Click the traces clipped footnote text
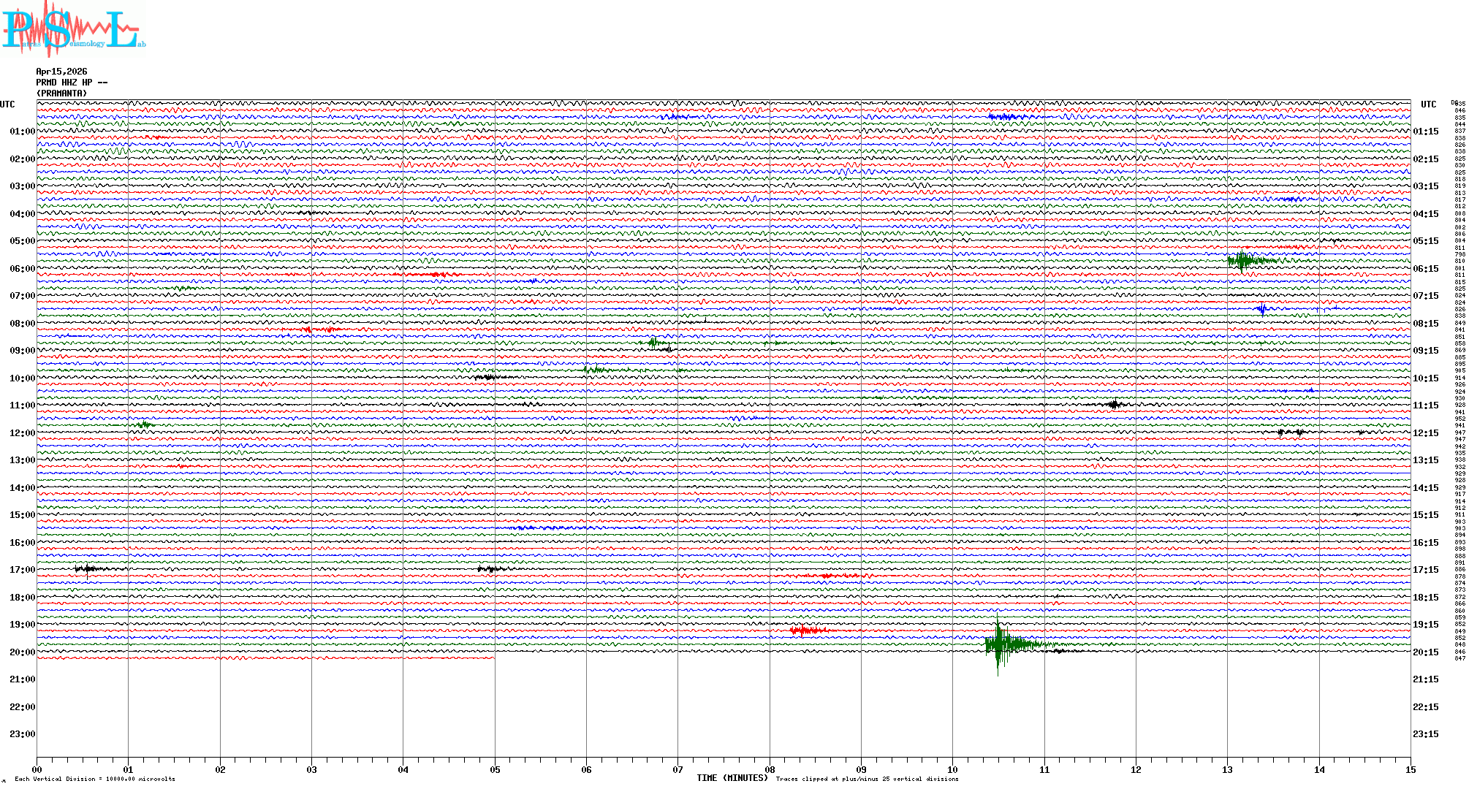1469x789 pixels. (x=867, y=779)
